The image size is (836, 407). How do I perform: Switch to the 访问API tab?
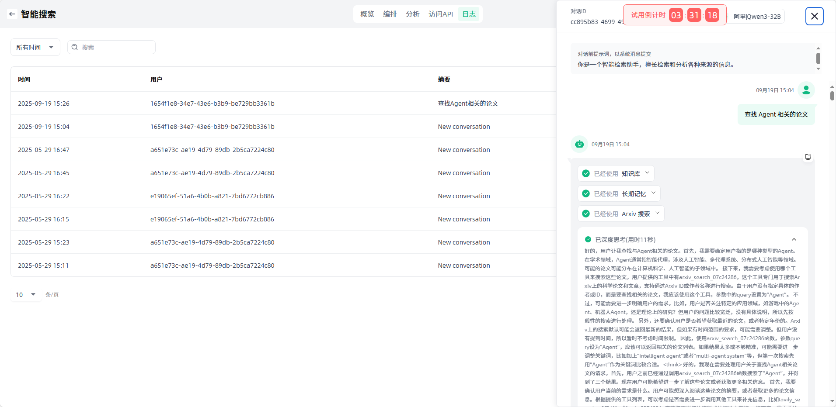click(440, 14)
